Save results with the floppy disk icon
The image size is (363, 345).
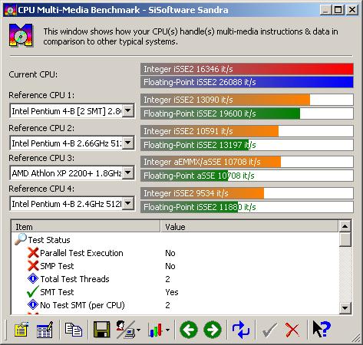pyautogui.click(x=101, y=330)
